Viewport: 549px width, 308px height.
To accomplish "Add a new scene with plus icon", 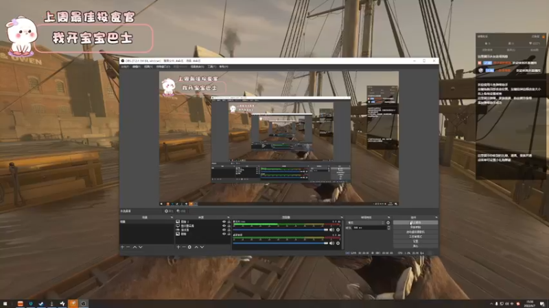I will tap(123, 247).
